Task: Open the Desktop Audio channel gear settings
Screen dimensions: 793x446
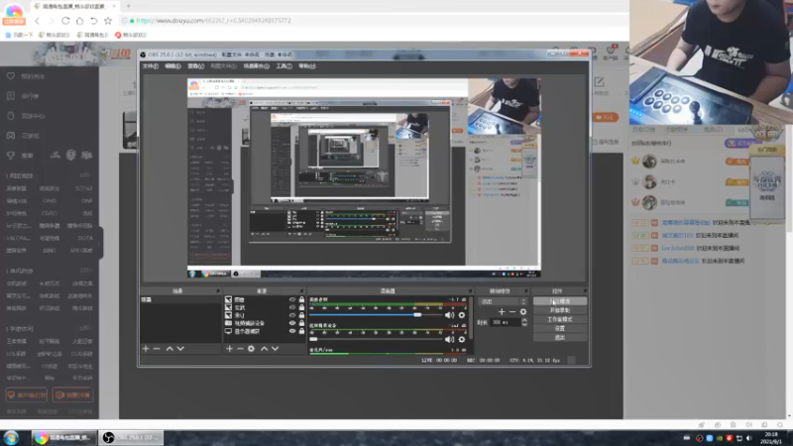Action: click(462, 315)
